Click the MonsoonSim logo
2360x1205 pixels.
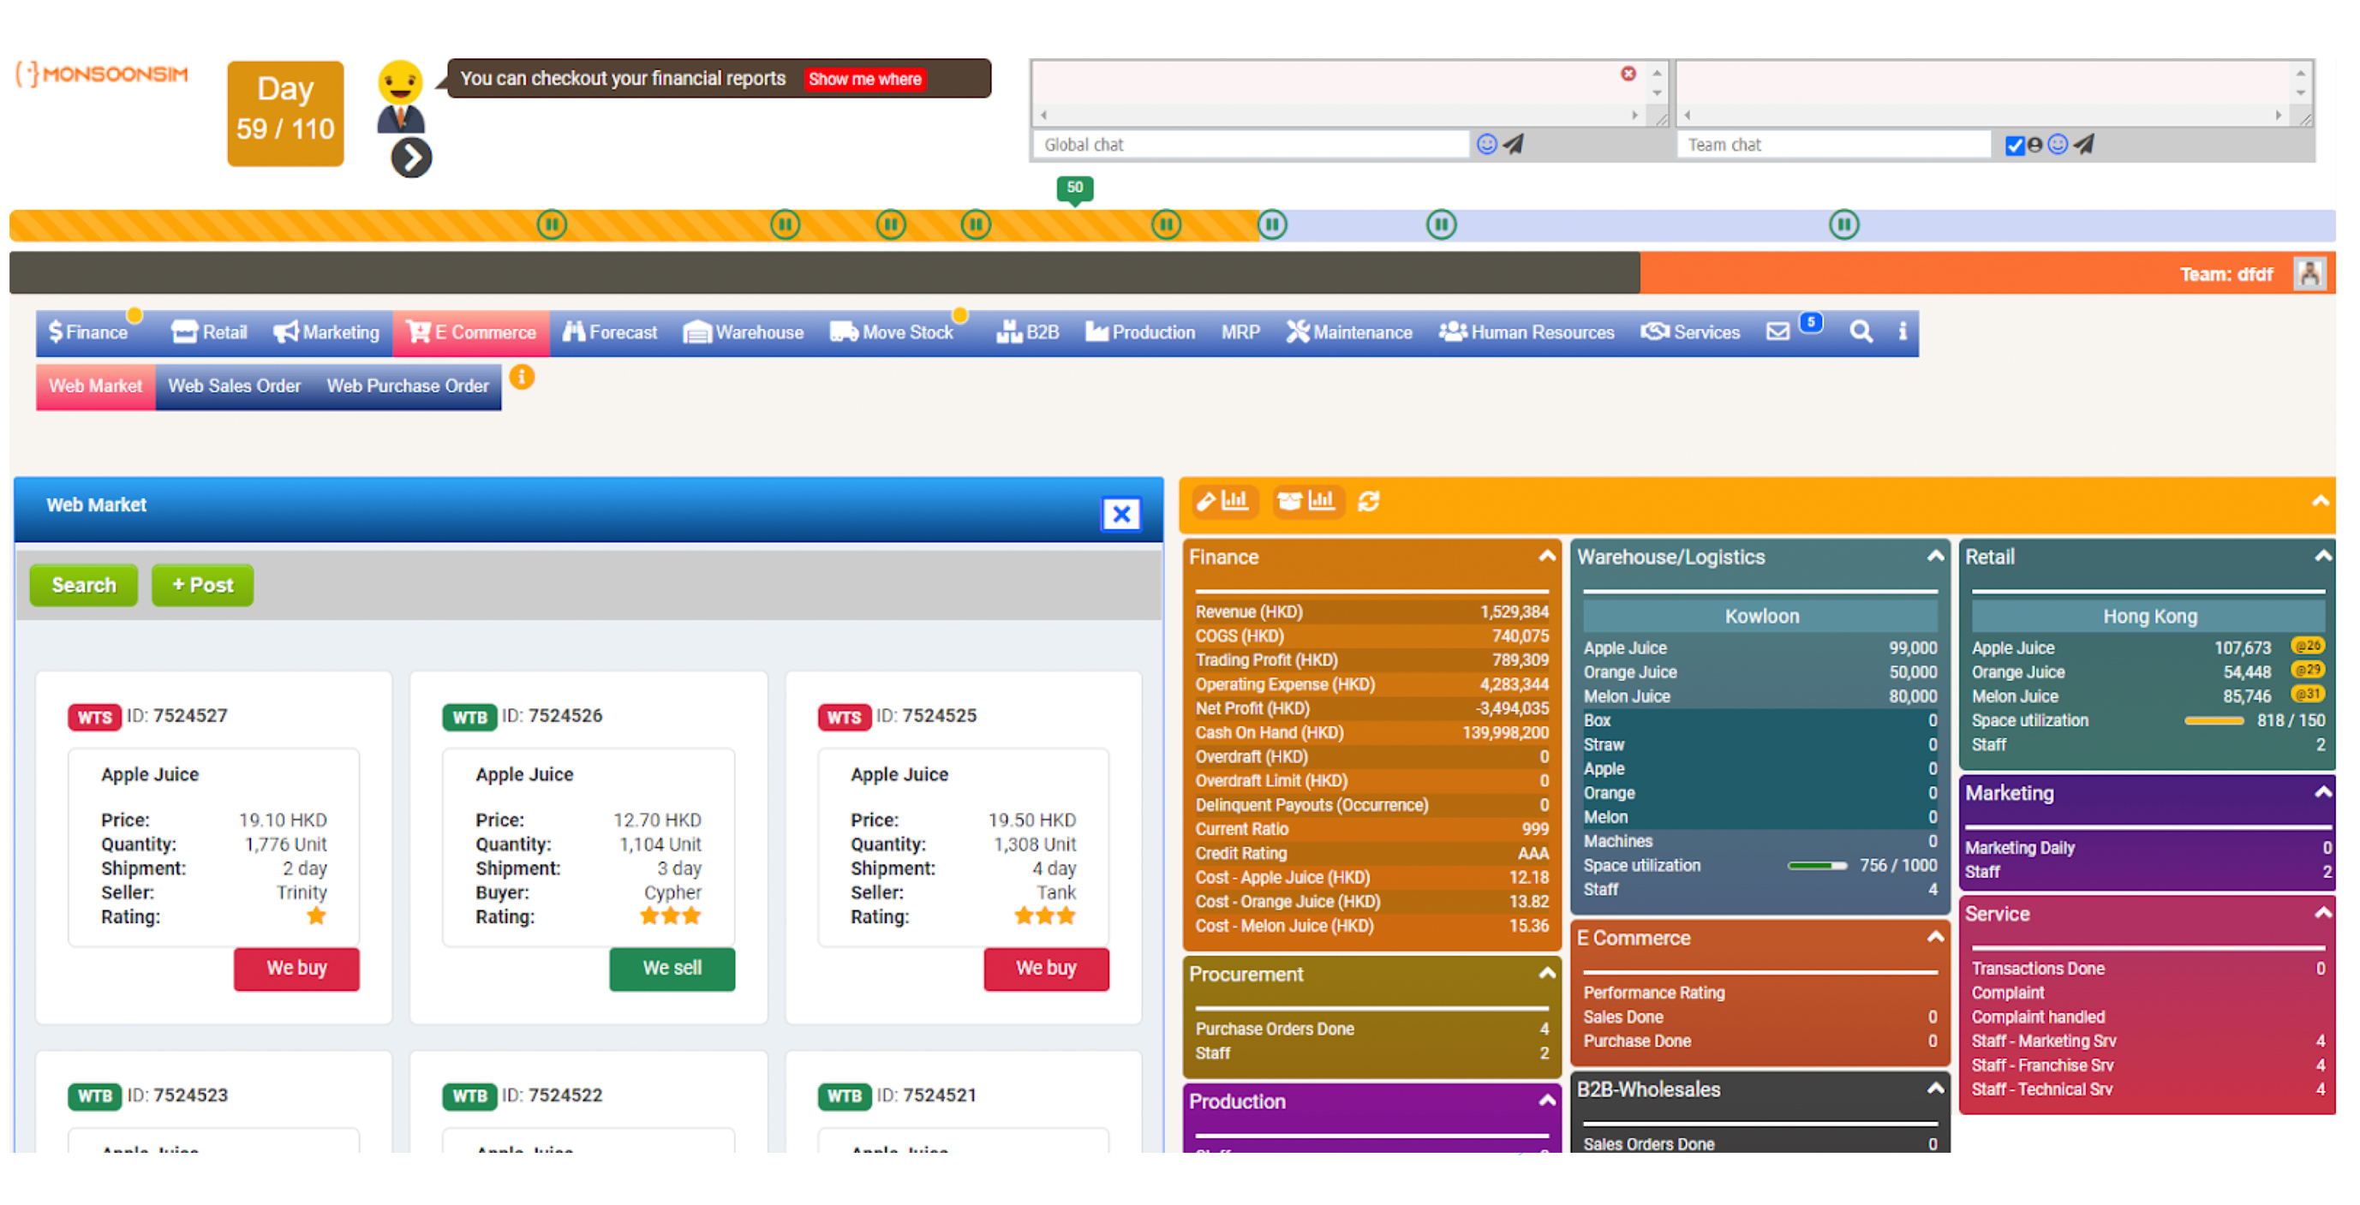[102, 75]
